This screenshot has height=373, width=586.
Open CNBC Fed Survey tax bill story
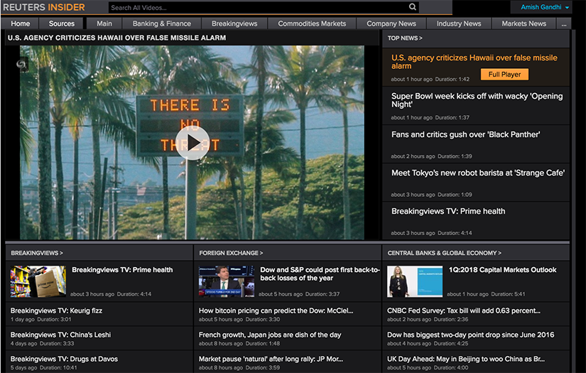click(x=464, y=310)
